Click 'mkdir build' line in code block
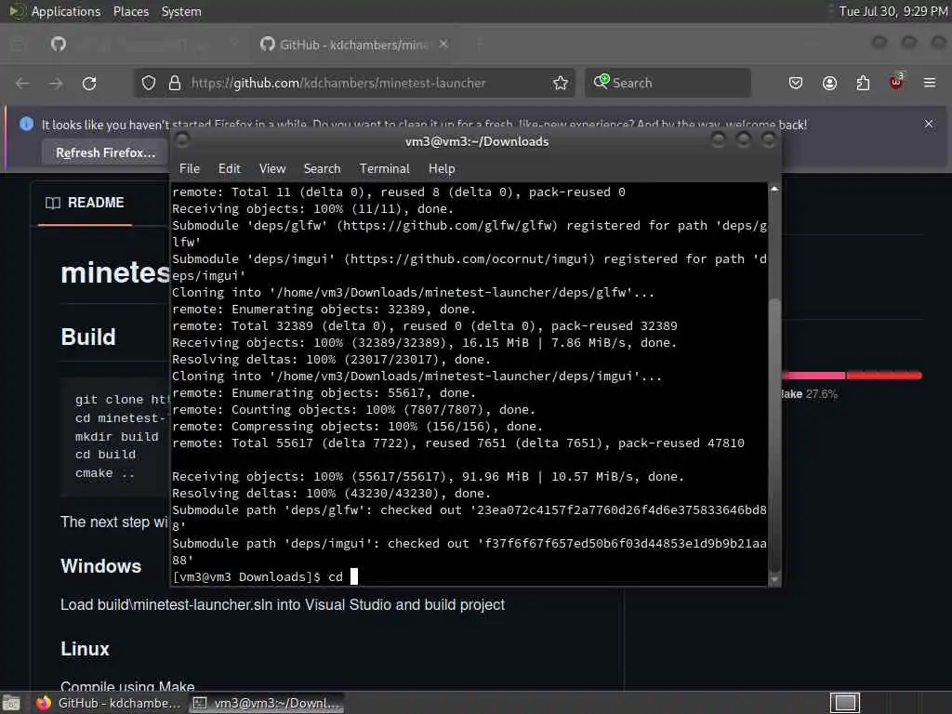This screenshot has height=714, width=952. click(116, 437)
